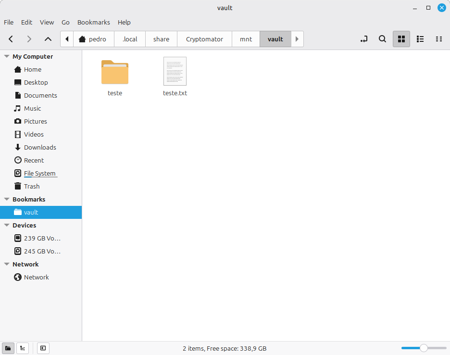Select the compact list view mode
This screenshot has height=355, width=450.
[438, 39]
